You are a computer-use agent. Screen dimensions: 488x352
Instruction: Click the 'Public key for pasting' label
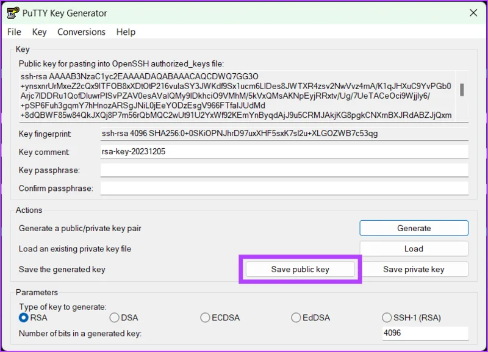pos(121,64)
